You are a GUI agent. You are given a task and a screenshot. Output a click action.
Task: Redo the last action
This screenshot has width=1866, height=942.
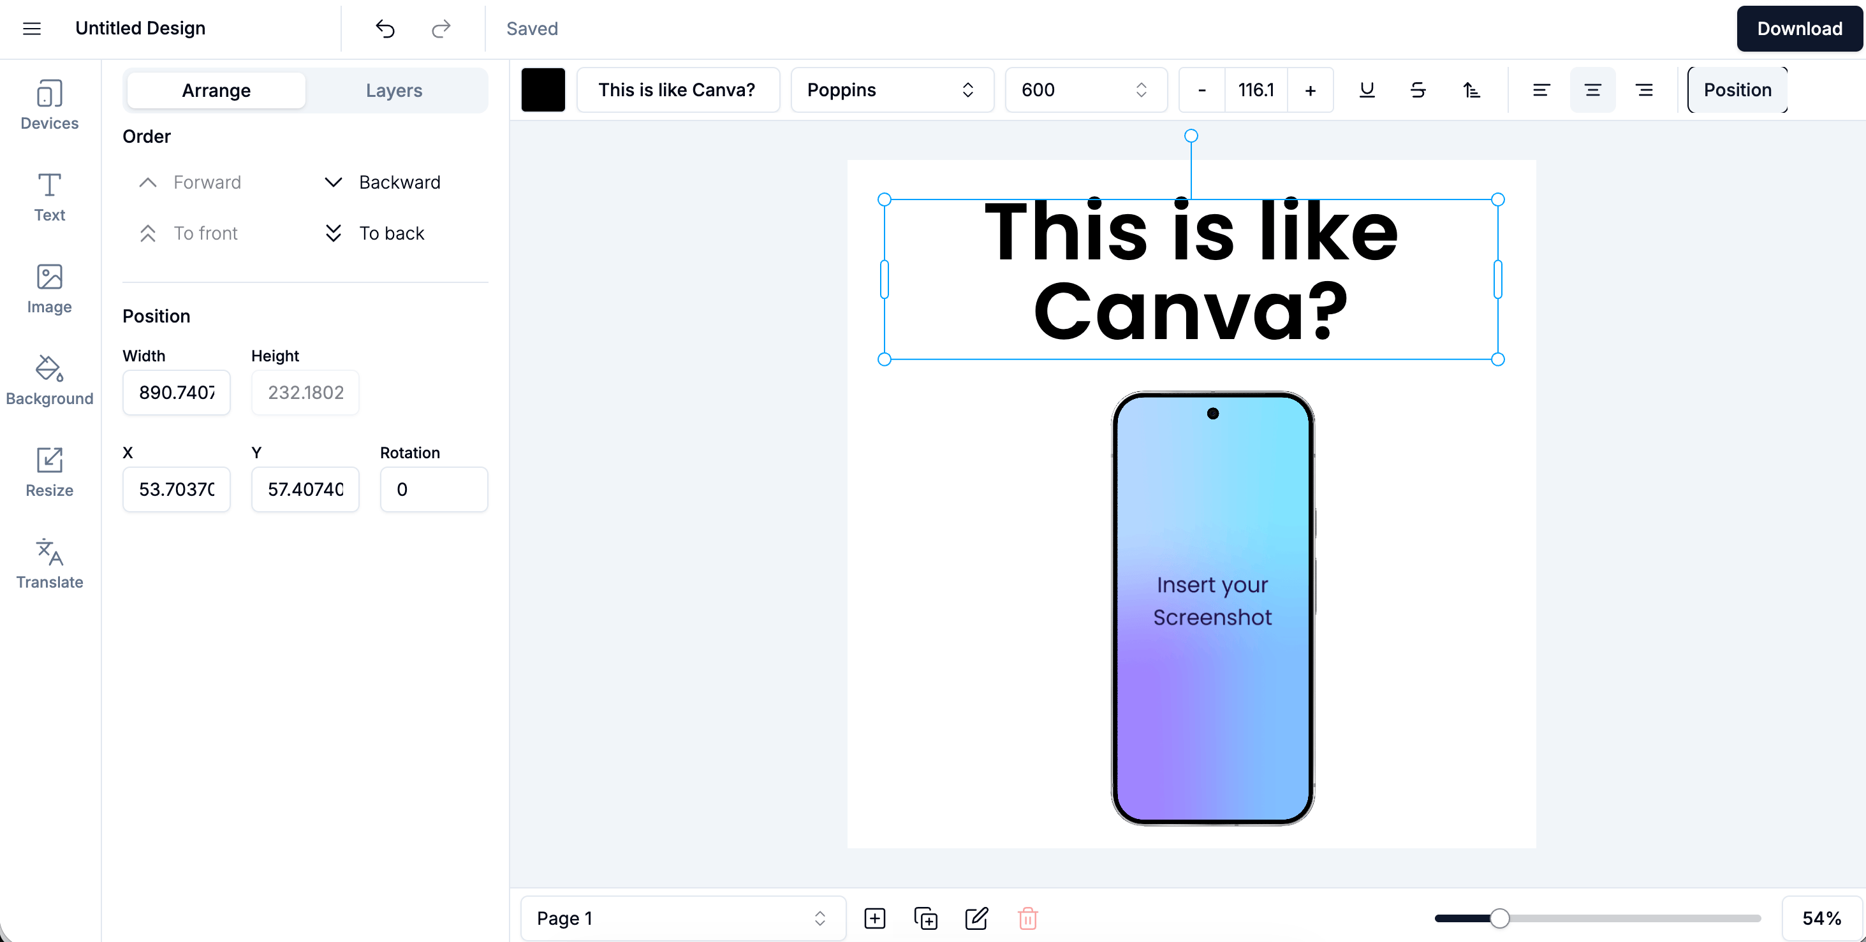click(441, 28)
